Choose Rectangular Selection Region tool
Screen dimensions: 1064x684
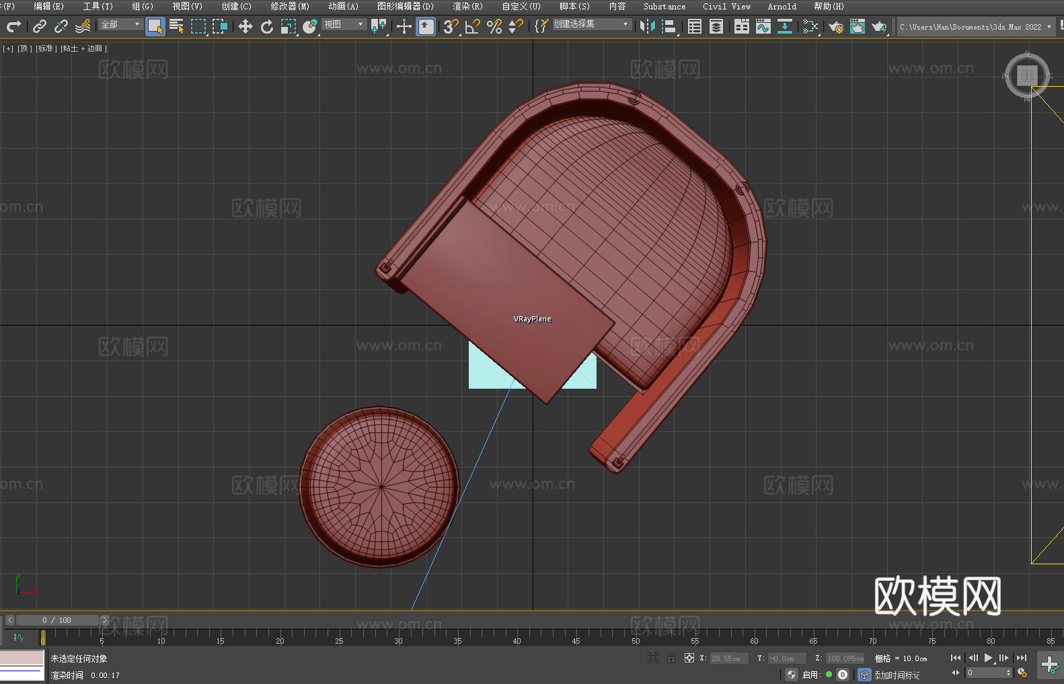198,26
